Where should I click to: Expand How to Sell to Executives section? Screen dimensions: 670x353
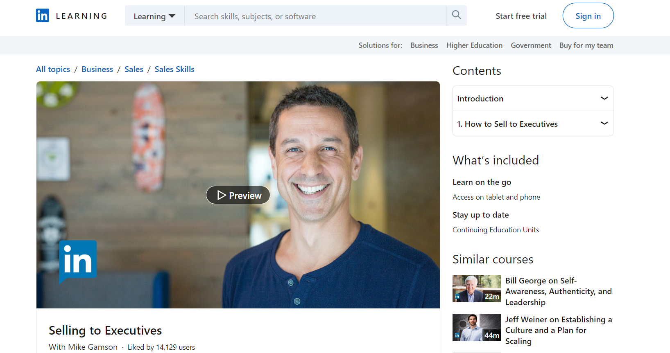pos(532,124)
